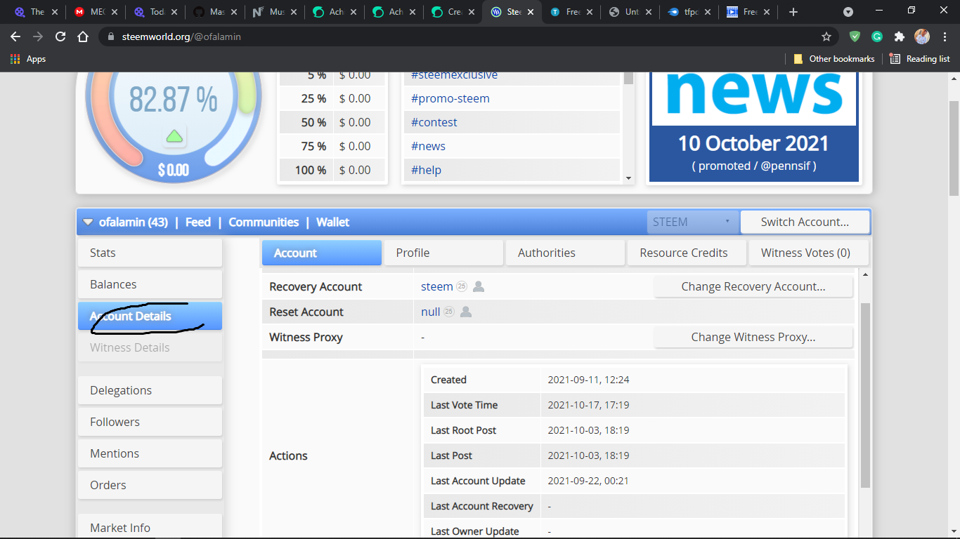The height and width of the screenshot is (539, 960).
Task: Open Orders in the sidebar
Action: point(150,485)
